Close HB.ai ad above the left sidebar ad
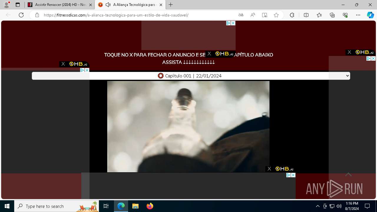The image size is (377, 212). (x=63, y=64)
